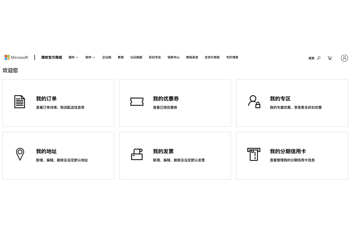The image size is (350, 233).
Task: Expand the 软件 dropdown menu
Action: coord(90,57)
